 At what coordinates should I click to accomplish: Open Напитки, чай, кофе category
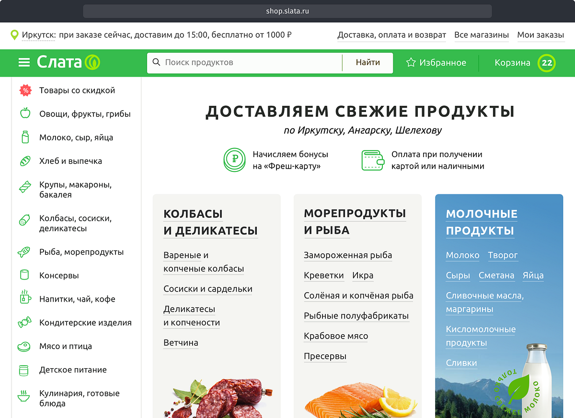pyautogui.click(x=77, y=299)
